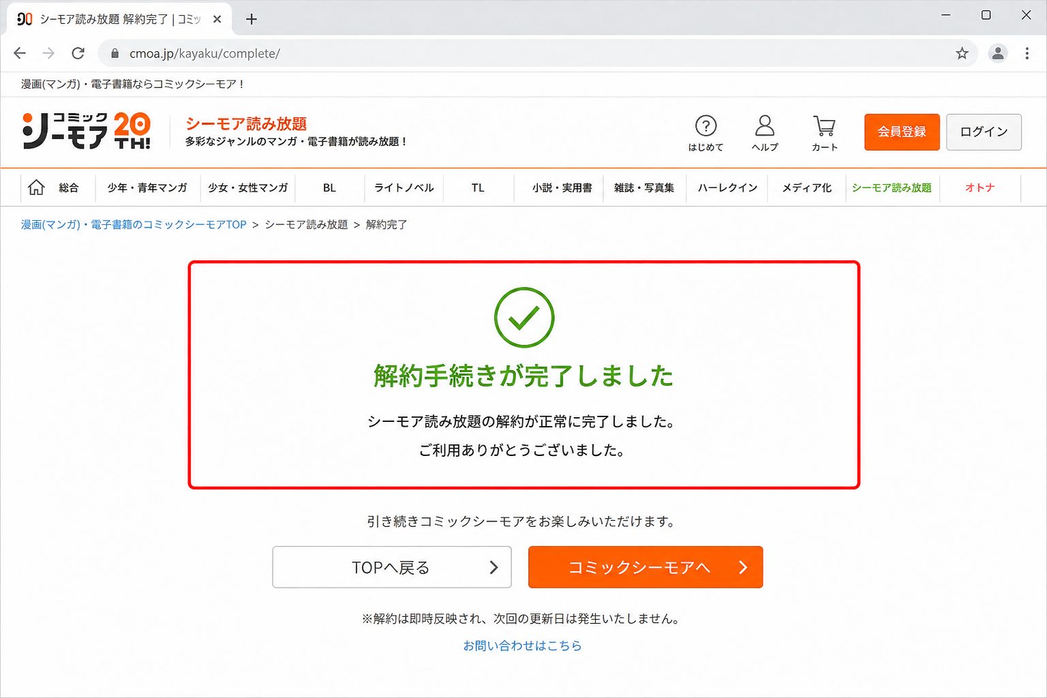The image size is (1047, 698).
Task: Select 雑誌・写真集 in navigation
Action: coord(644,187)
